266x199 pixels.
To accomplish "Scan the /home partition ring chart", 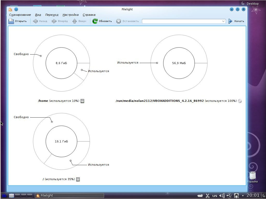I will 61,63.
